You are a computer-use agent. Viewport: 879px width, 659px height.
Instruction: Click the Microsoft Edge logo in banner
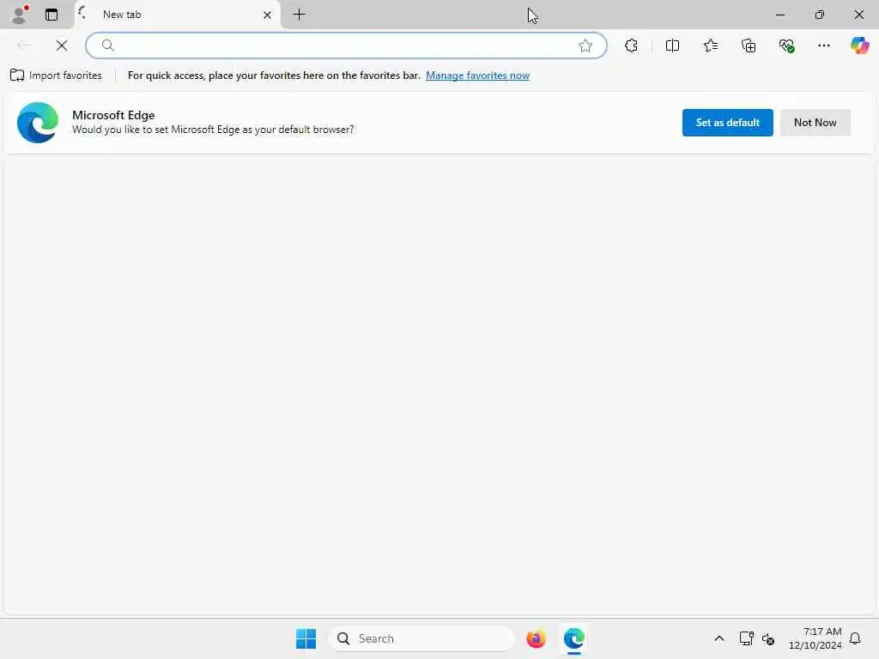[x=38, y=122]
